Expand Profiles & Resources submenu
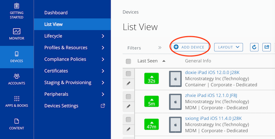This screenshot has height=139, width=275. [x=103, y=48]
